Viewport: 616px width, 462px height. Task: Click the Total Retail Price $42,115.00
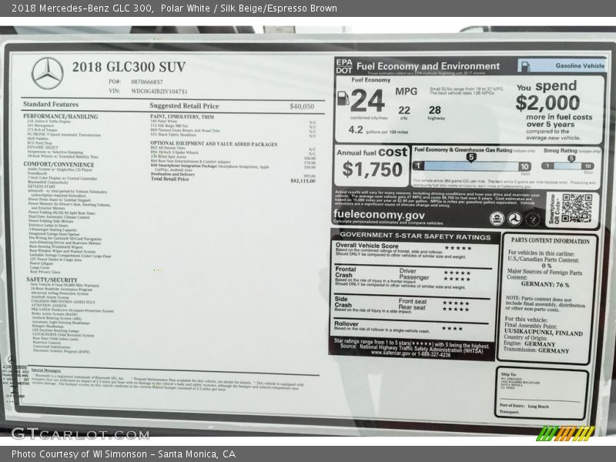click(x=303, y=181)
